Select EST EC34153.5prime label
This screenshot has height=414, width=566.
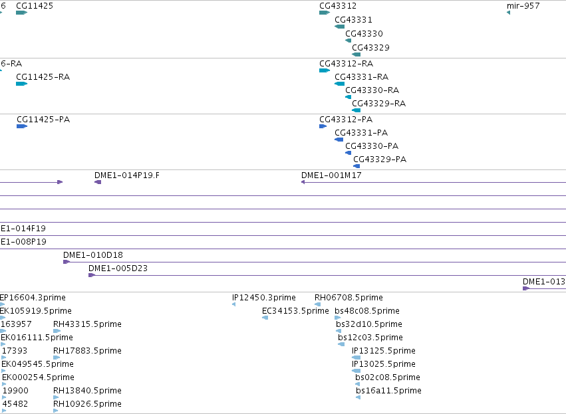coord(295,311)
